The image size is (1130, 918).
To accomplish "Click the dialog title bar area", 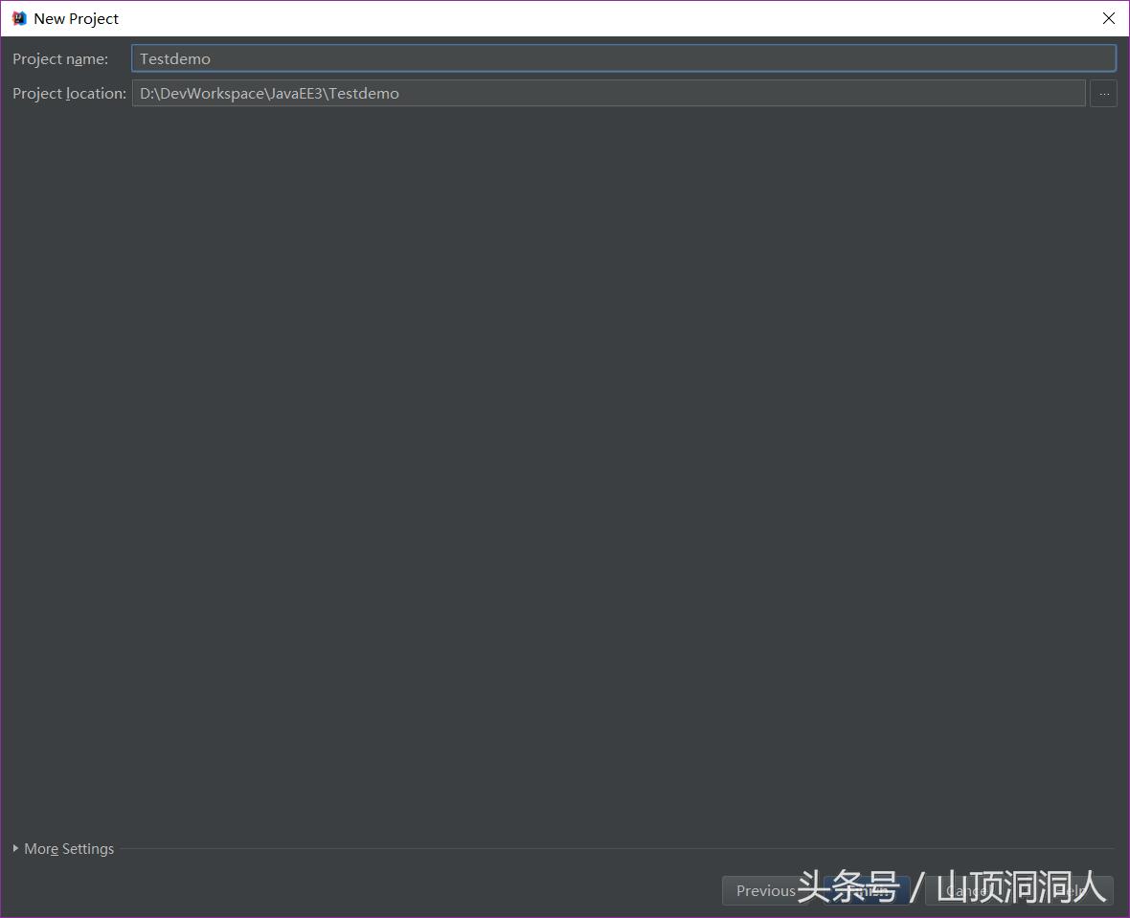I will tap(479, 17).
